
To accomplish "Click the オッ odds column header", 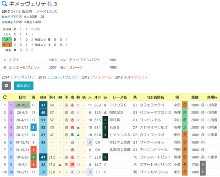I will [x=98, y=97].
